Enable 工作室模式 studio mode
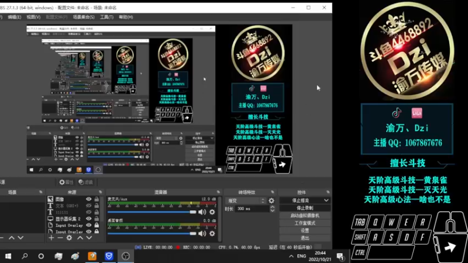 tap(305, 223)
